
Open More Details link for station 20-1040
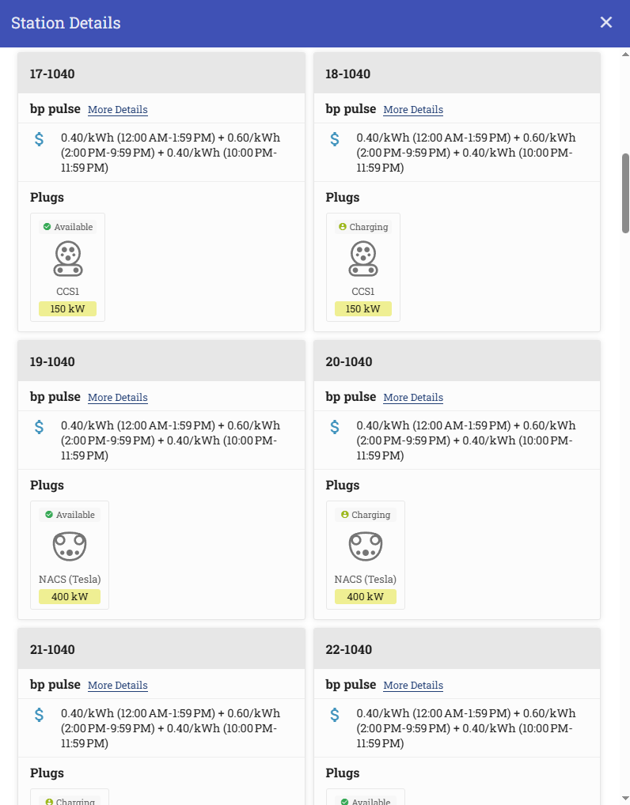coord(413,398)
